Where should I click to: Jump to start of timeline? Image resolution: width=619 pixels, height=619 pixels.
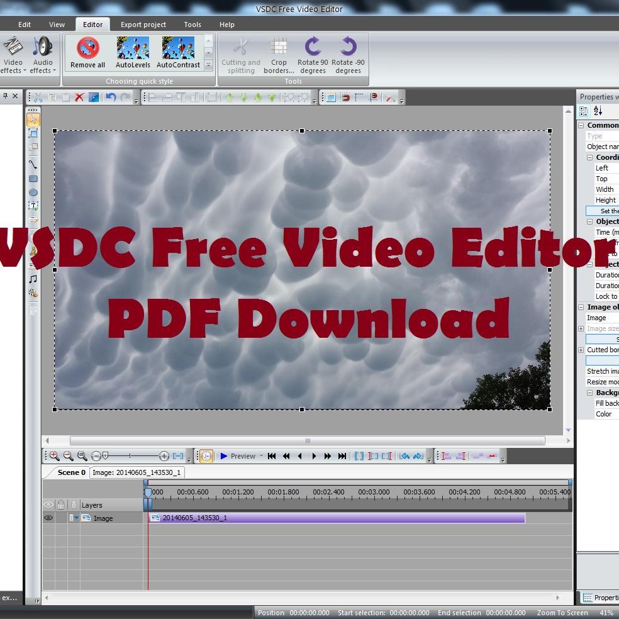point(272,456)
